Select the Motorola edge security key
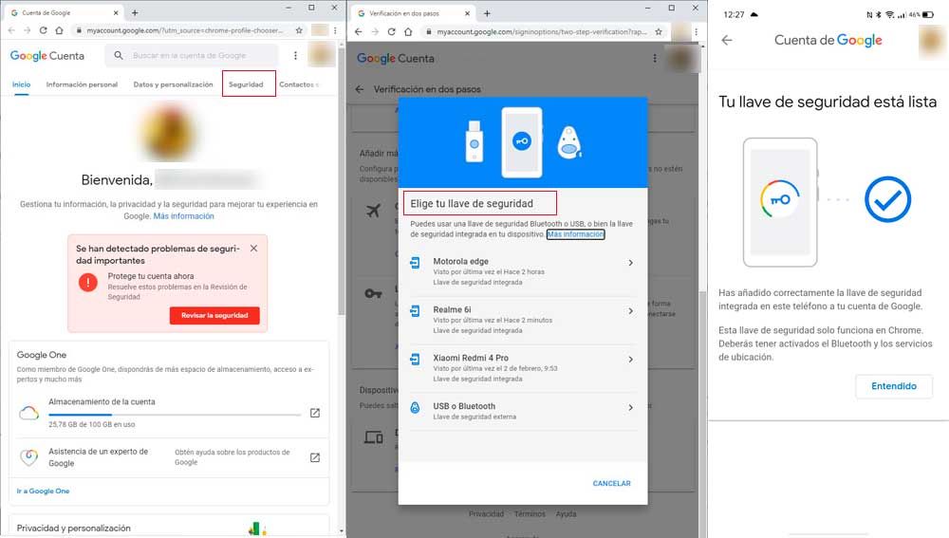Screen dimensions: 949x538 point(522,271)
